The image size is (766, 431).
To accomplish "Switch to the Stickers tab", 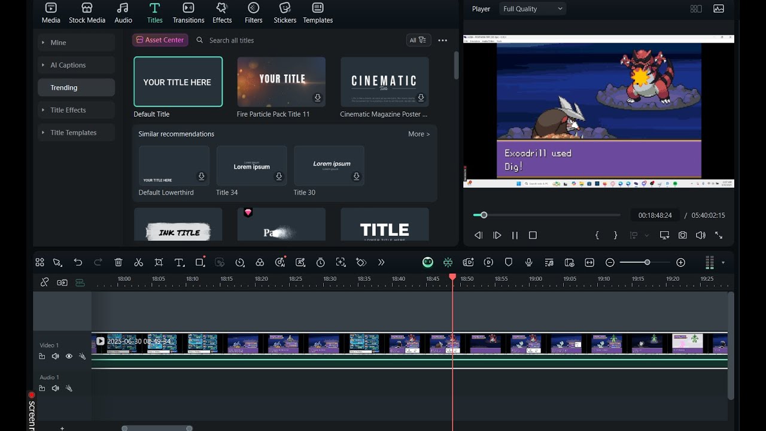I will [x=285, y=13].
